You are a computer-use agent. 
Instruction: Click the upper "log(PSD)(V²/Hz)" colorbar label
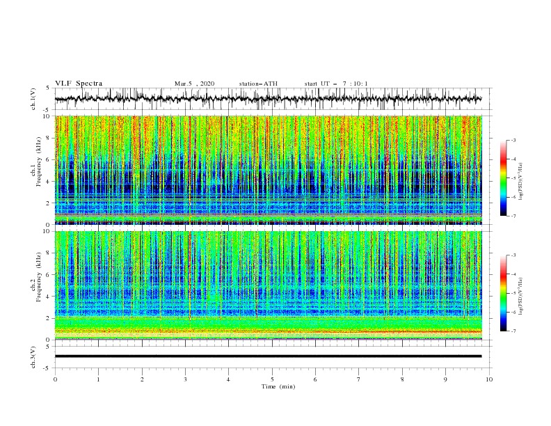click(521, 182)
